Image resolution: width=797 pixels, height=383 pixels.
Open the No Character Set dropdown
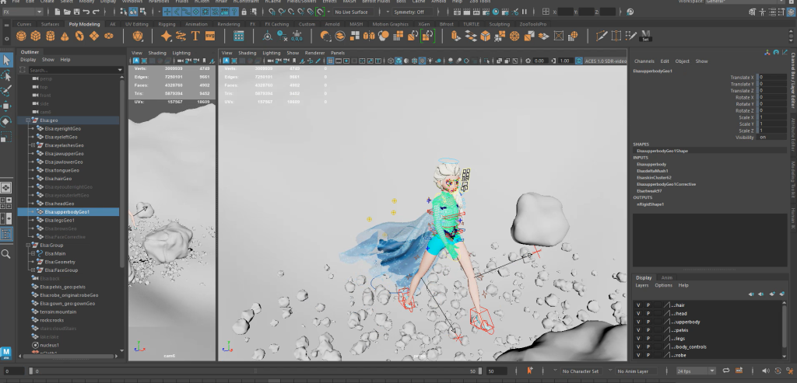click(582, 371)
